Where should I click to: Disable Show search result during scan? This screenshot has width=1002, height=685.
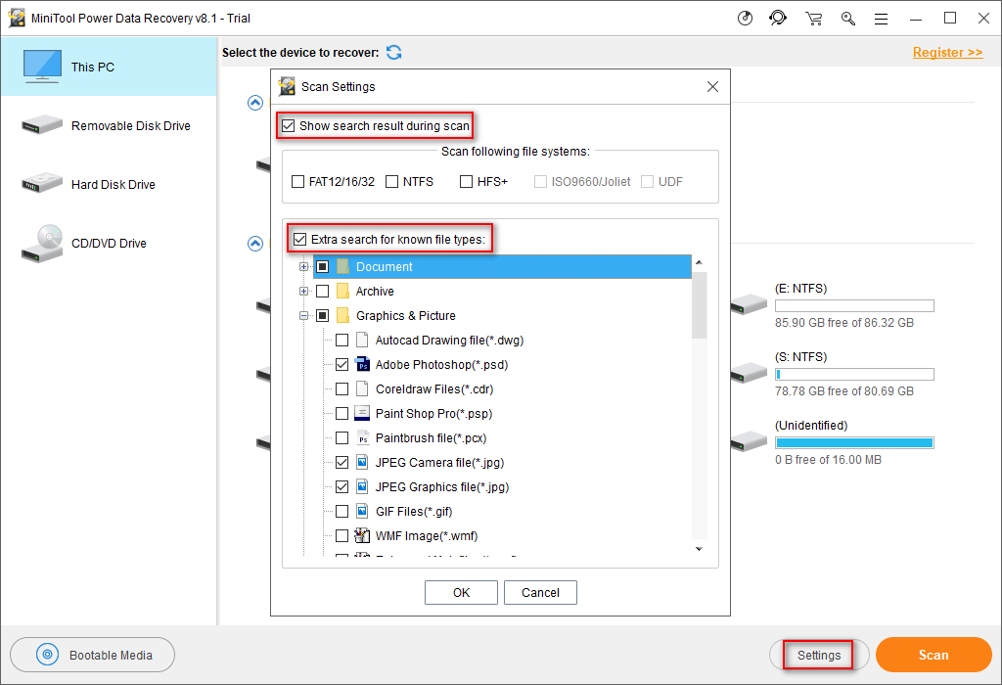(288, 125)
